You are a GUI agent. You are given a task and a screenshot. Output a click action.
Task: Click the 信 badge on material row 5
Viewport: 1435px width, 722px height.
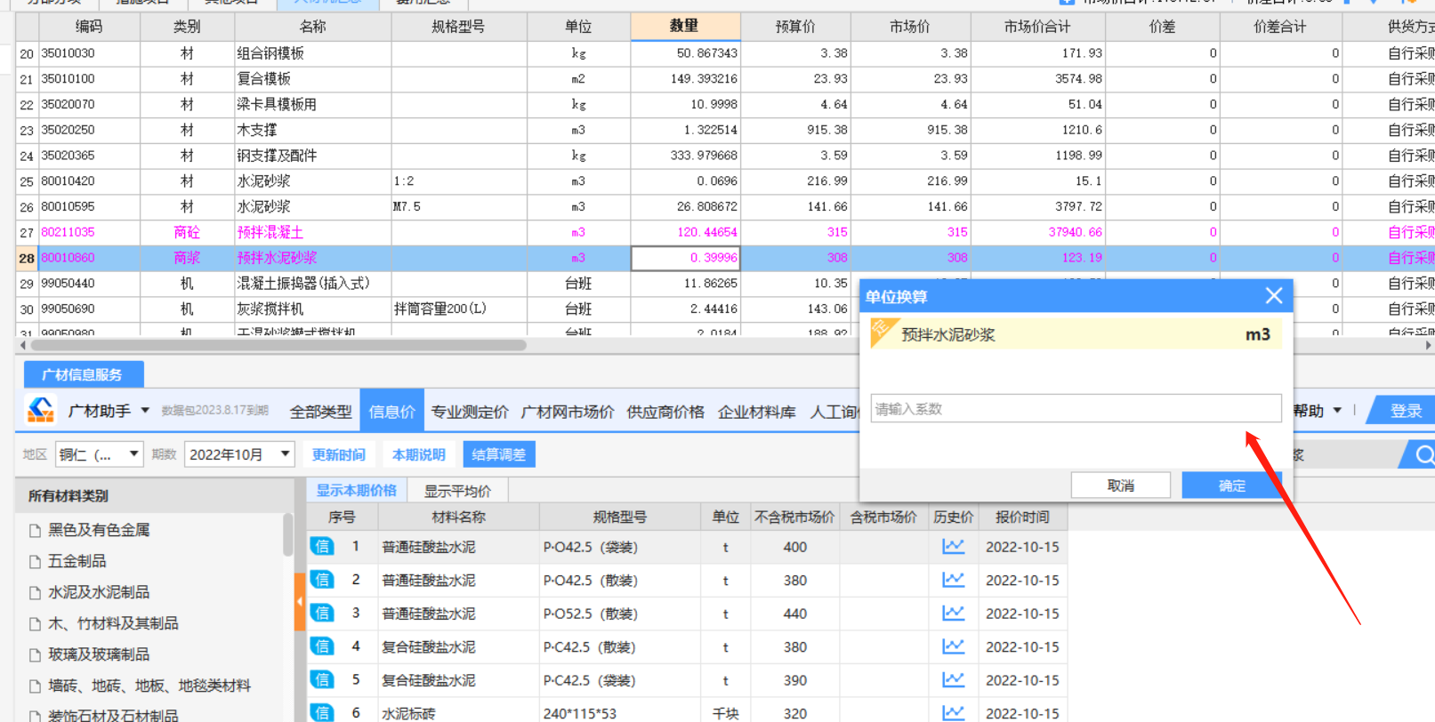(322, 679)
